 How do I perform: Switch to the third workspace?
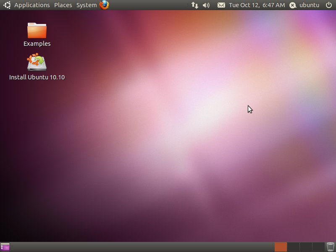[x=306, y=247]
